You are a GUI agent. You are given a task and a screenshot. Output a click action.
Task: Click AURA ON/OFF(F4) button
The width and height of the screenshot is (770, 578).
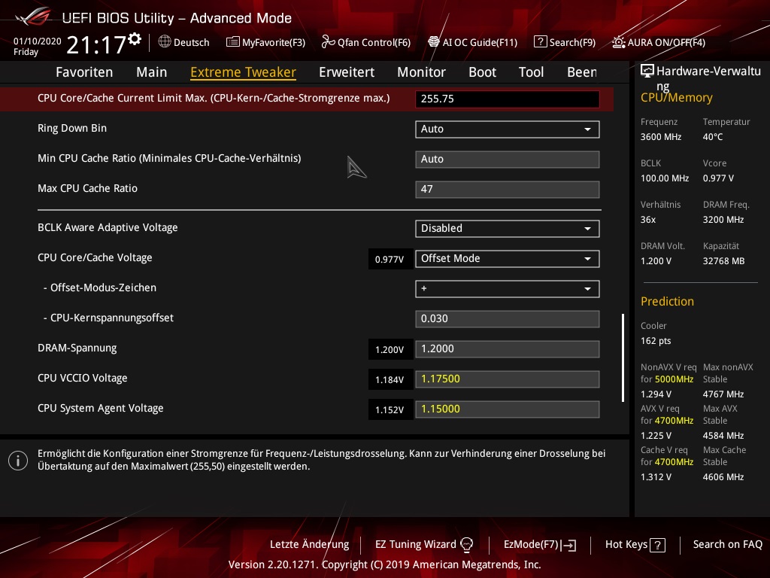click(659, 42)
